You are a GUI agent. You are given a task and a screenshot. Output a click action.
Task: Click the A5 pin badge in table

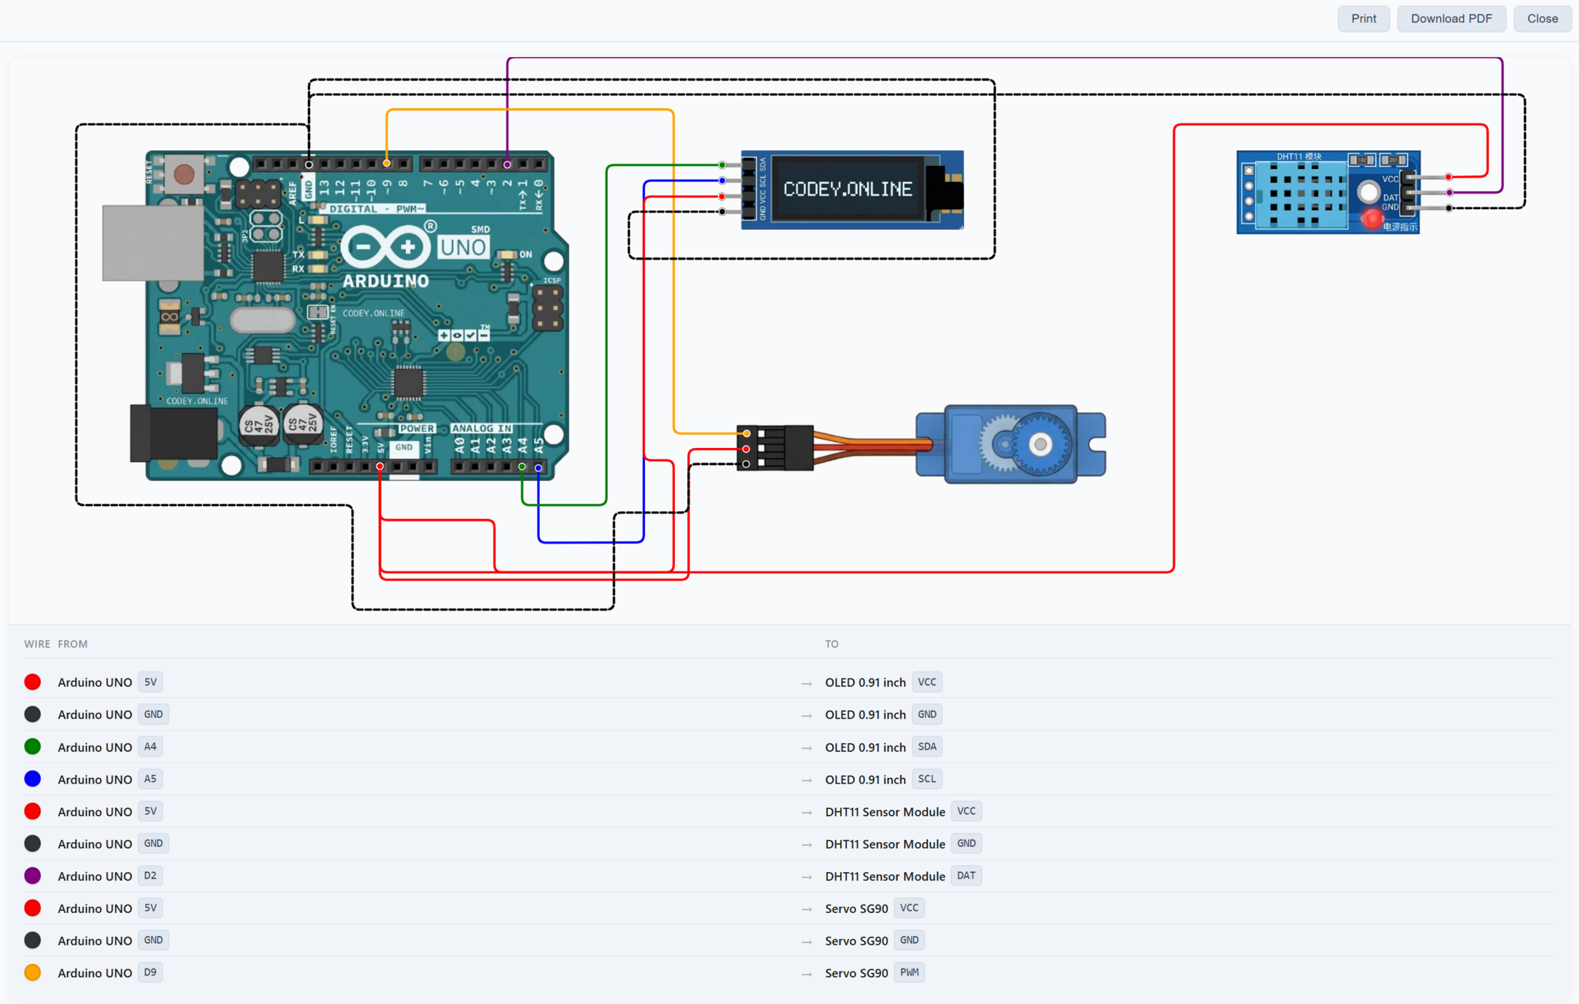[x=150, y=779]
